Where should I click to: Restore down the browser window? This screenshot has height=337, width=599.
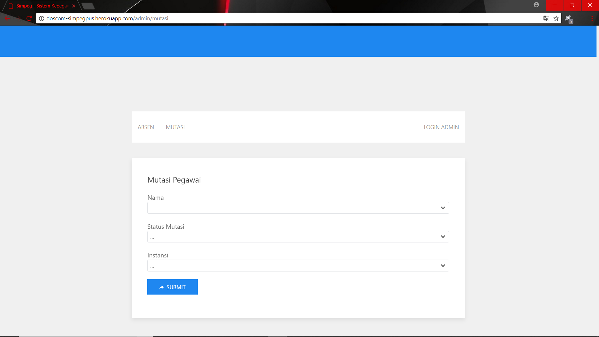point(572,5)
